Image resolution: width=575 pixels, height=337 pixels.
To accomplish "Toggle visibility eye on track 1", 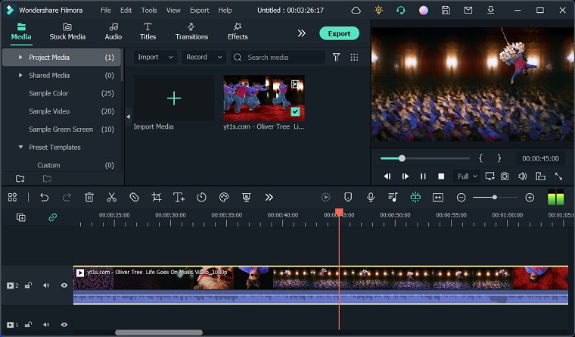I will (64, 325).
